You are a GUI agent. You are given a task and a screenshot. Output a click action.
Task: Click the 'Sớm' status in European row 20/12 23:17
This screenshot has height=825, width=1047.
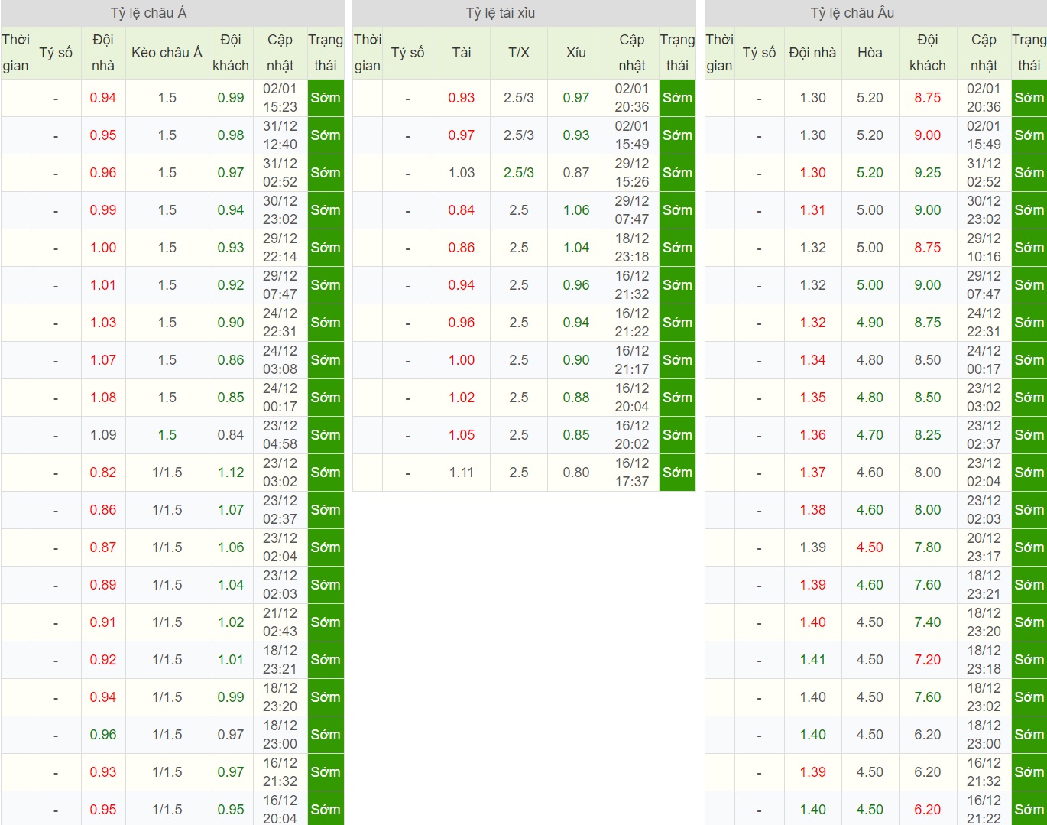pyautogui.click(x=1029, y=547)
